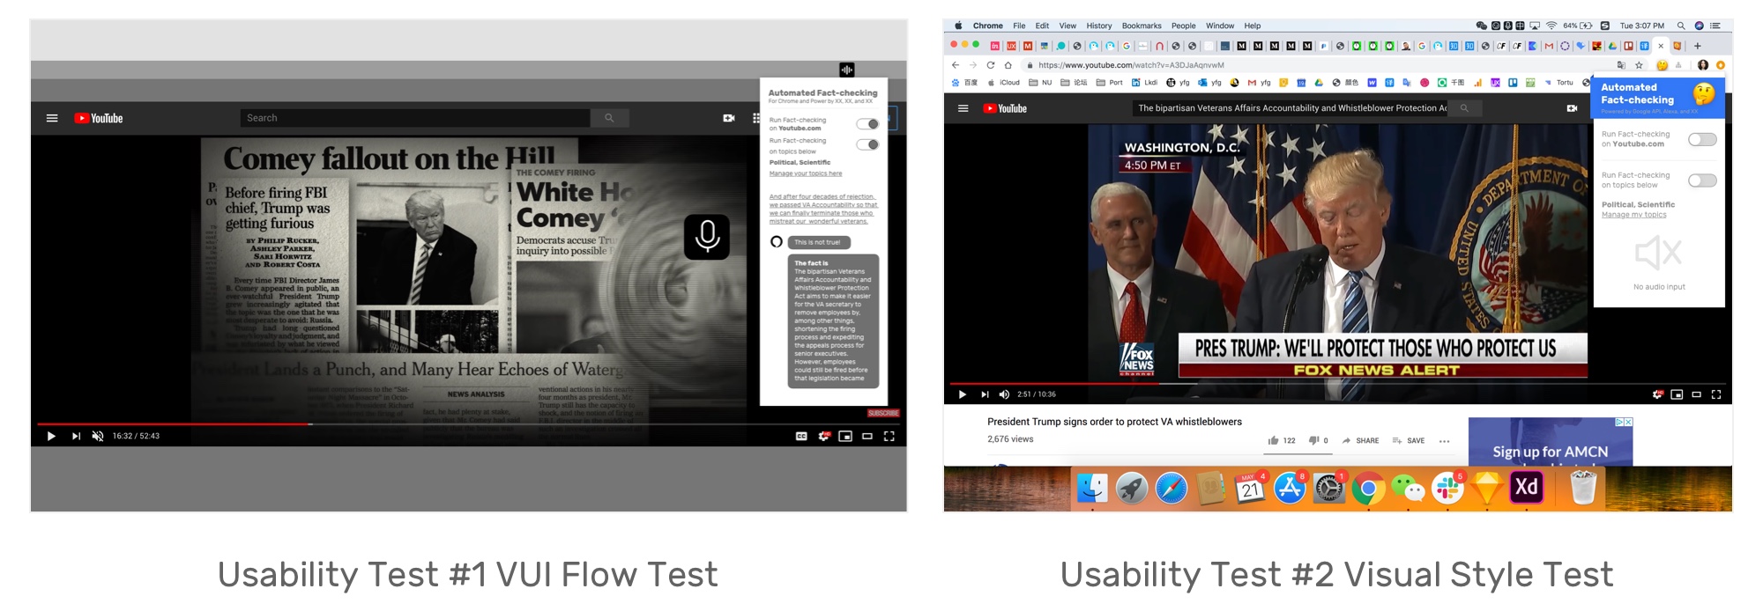
Task: Open the Edit menu
Action: point(1042,26)
